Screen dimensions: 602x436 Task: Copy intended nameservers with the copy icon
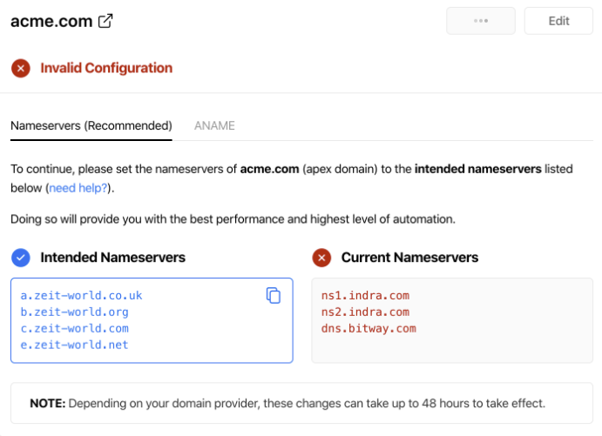point(274,296)
